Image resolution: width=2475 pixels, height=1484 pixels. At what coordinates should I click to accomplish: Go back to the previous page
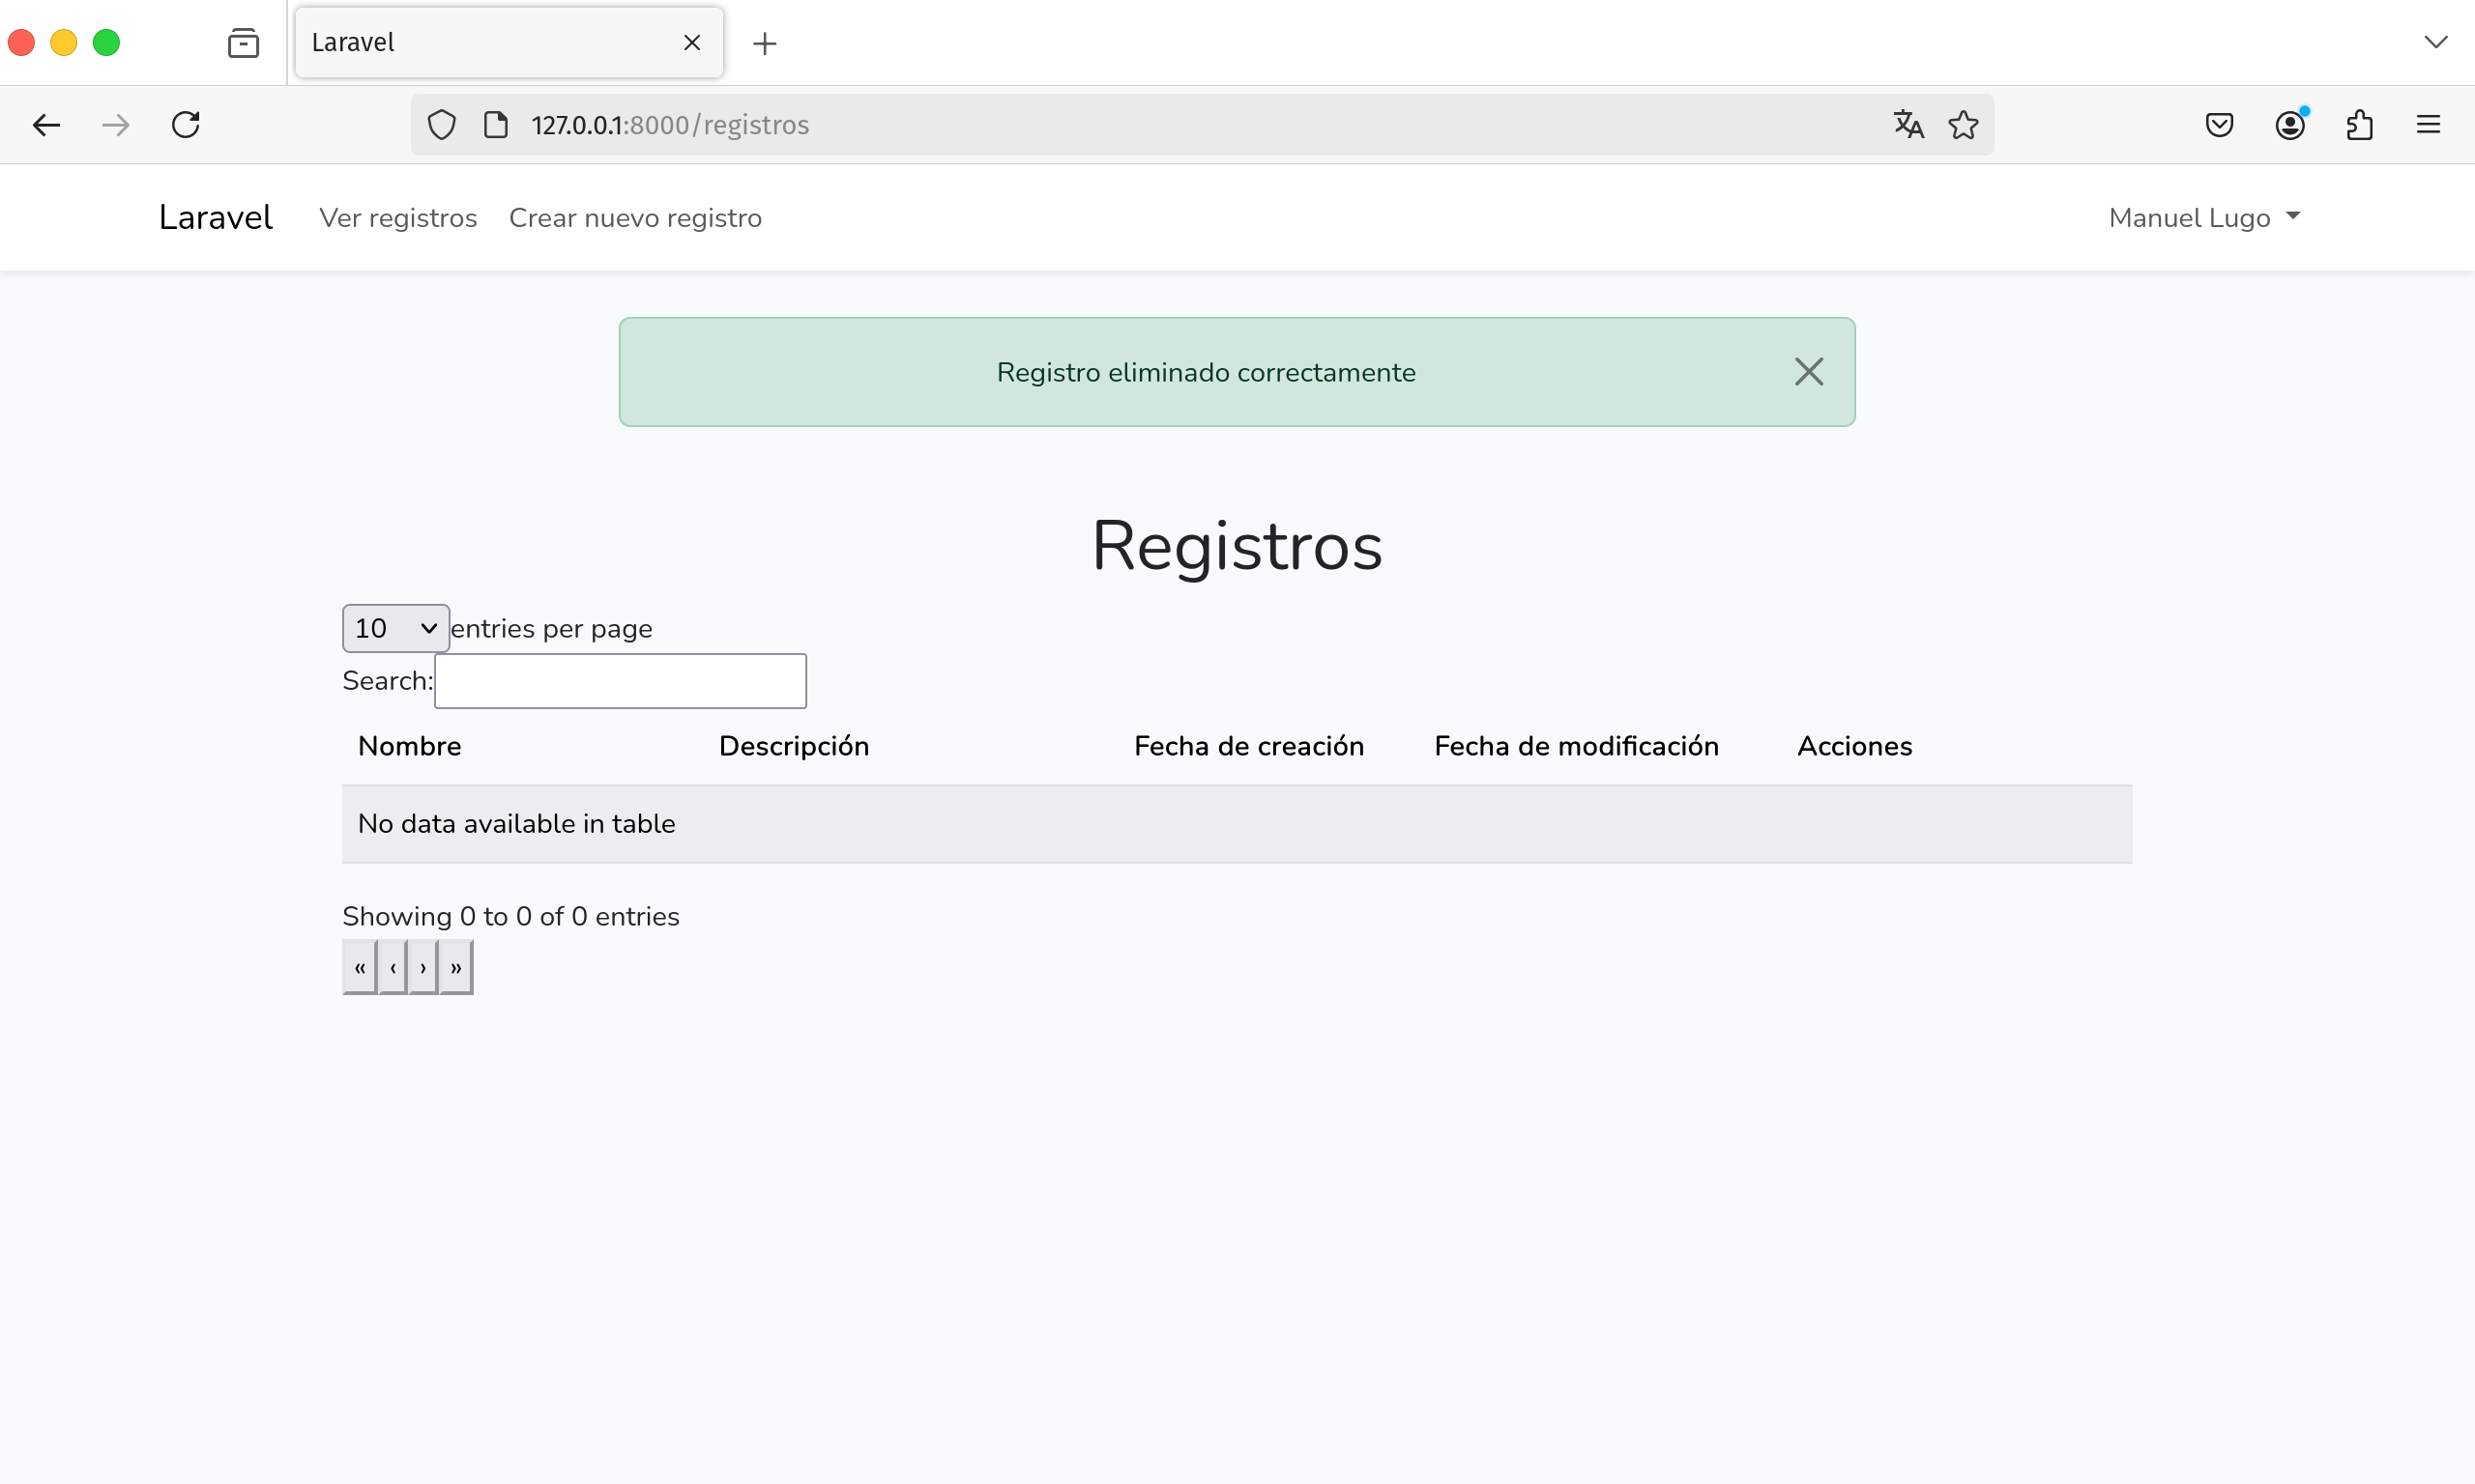tap(46, 125)
